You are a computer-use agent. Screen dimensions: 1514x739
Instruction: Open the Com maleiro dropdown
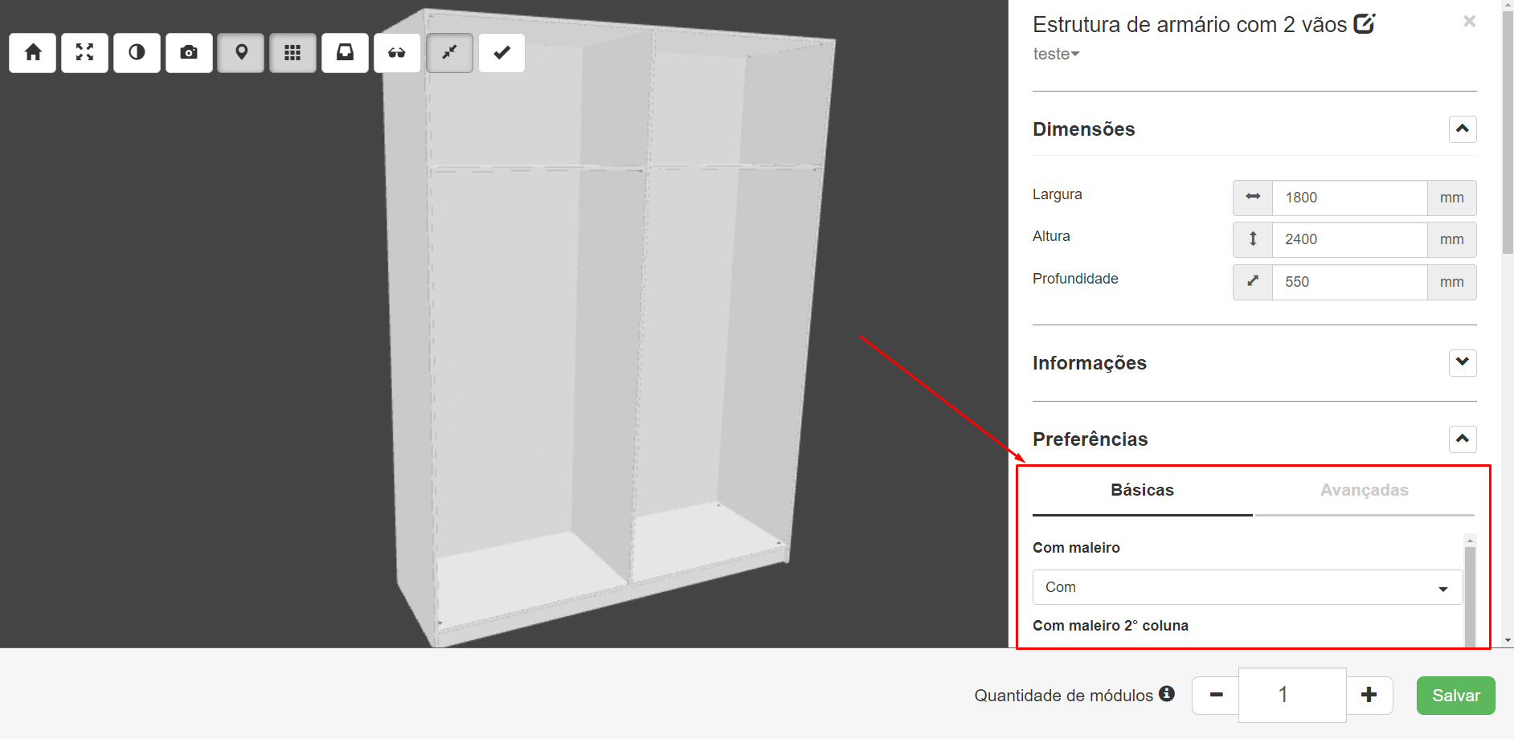pos(1247,587)
